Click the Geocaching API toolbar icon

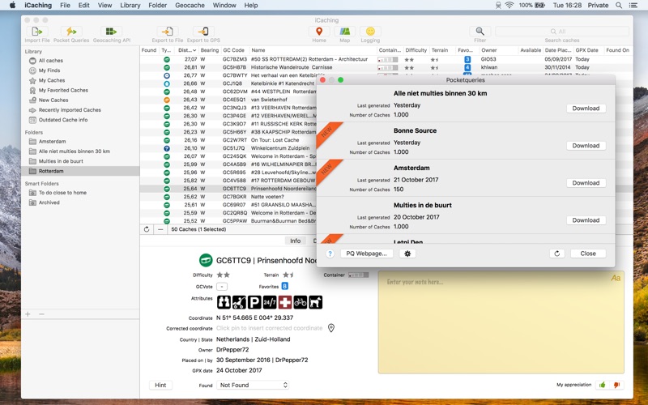(110, 32)
